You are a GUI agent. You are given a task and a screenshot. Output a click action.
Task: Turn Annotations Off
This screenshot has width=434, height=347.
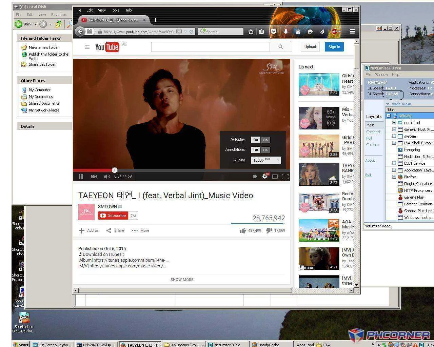point(256,150)
